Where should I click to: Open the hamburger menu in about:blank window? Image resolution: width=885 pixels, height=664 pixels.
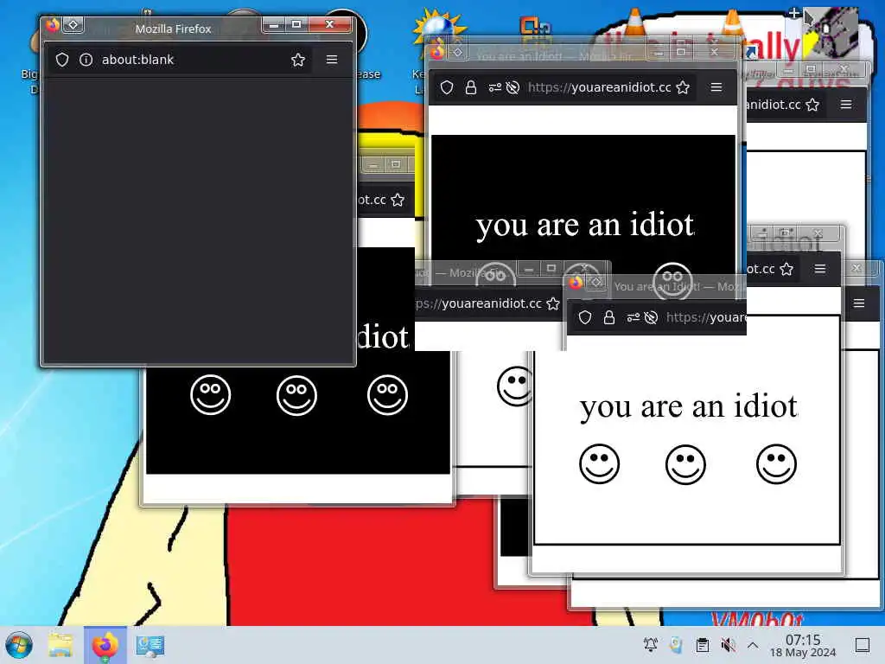(x=332, y=60)
